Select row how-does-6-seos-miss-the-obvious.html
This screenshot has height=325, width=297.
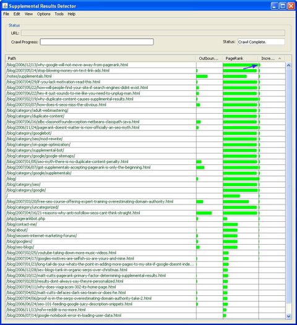(145, 105)
